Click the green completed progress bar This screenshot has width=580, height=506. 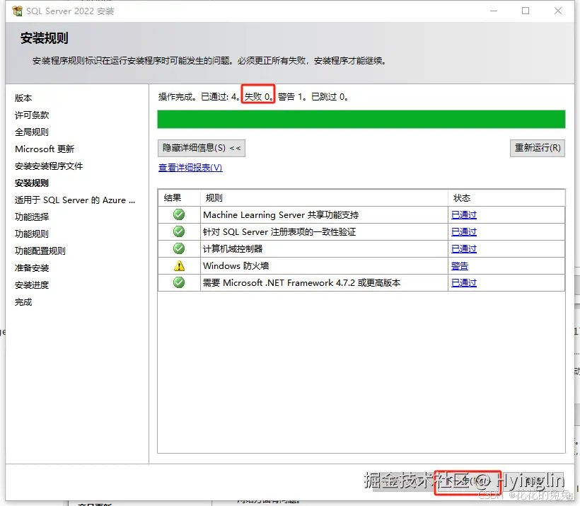(361, 119)
